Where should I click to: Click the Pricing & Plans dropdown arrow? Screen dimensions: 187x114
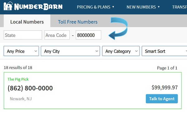113,7
